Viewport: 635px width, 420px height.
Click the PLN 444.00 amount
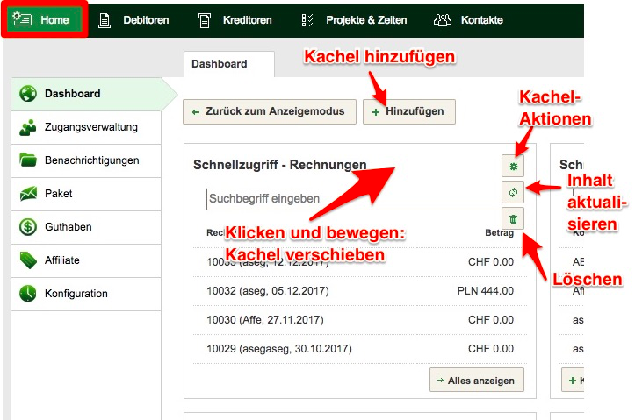pyautogui.click(x=486, y=291)
